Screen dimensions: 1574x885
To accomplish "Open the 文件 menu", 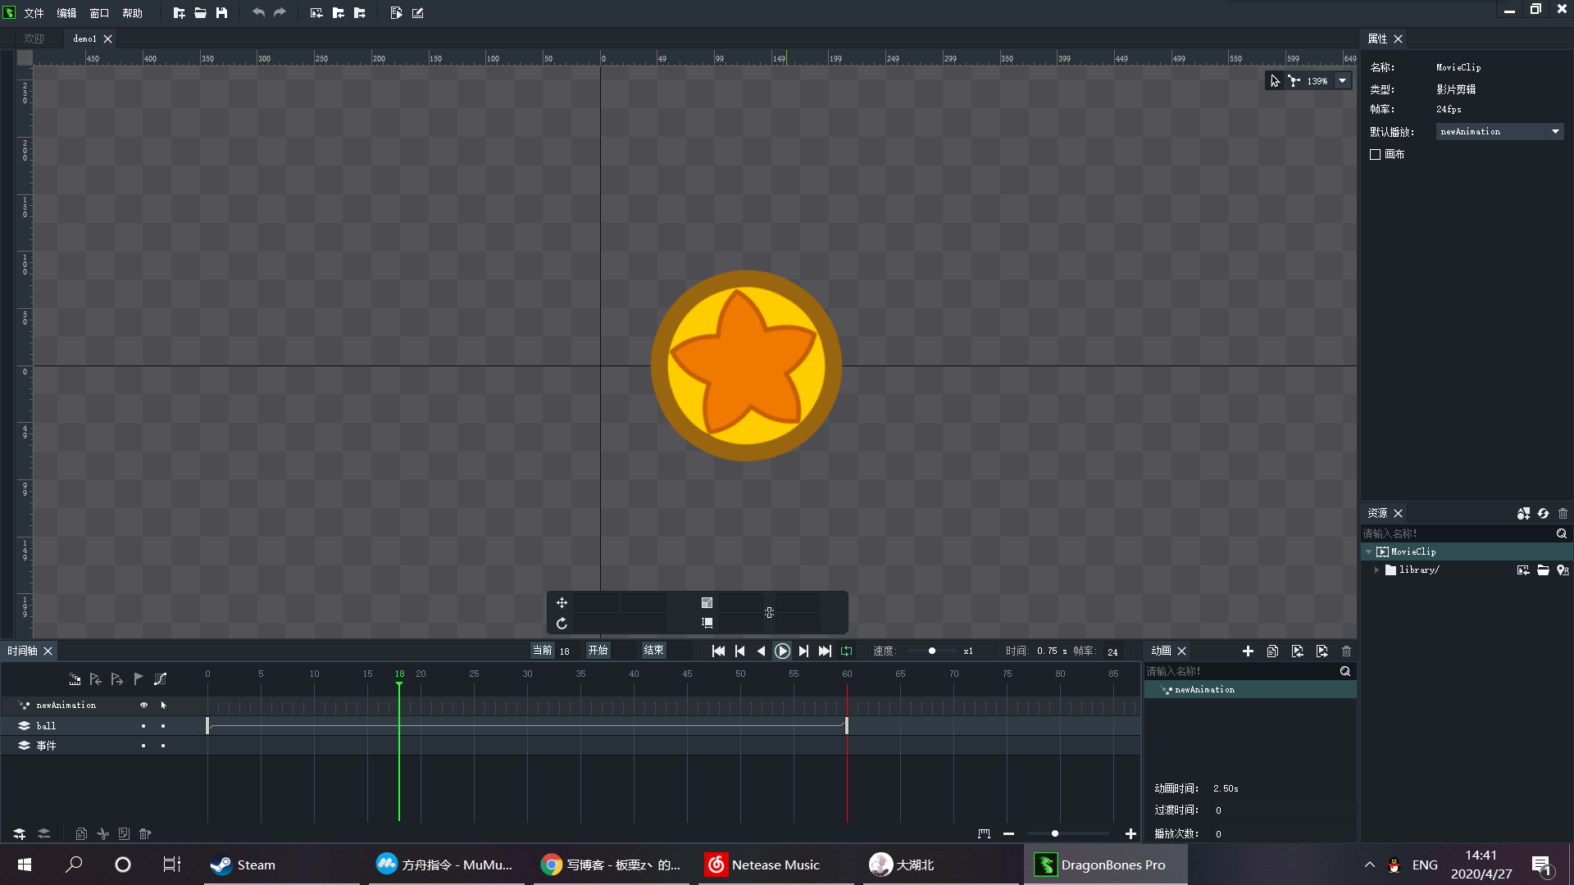I will click(x=34, y=13).
